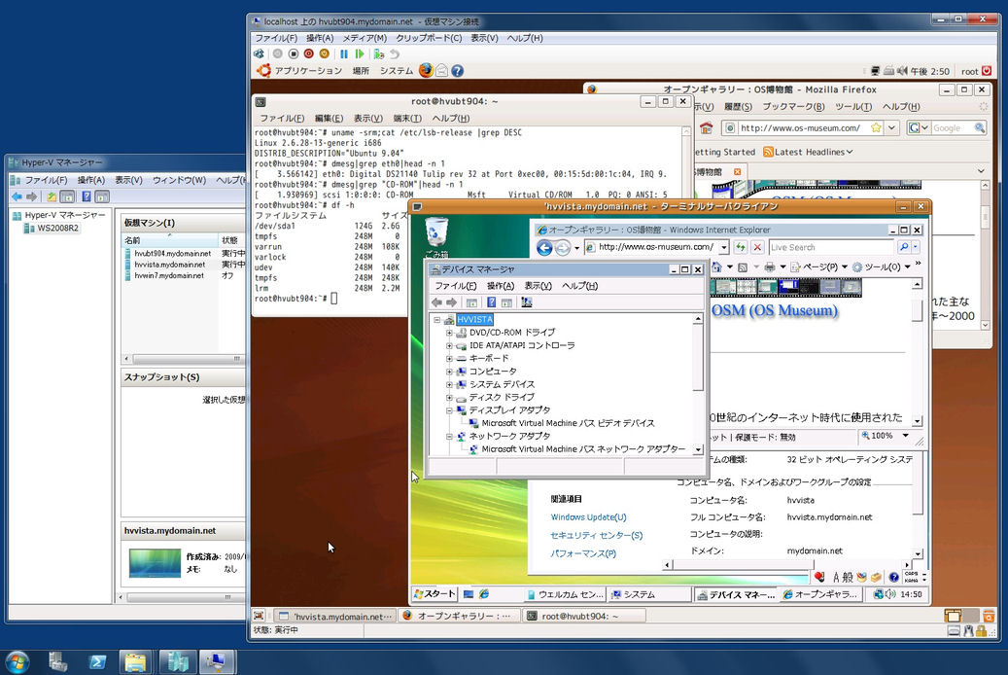Toggle the console tree pane icon in Hyper-V Manager

[67, 196]
